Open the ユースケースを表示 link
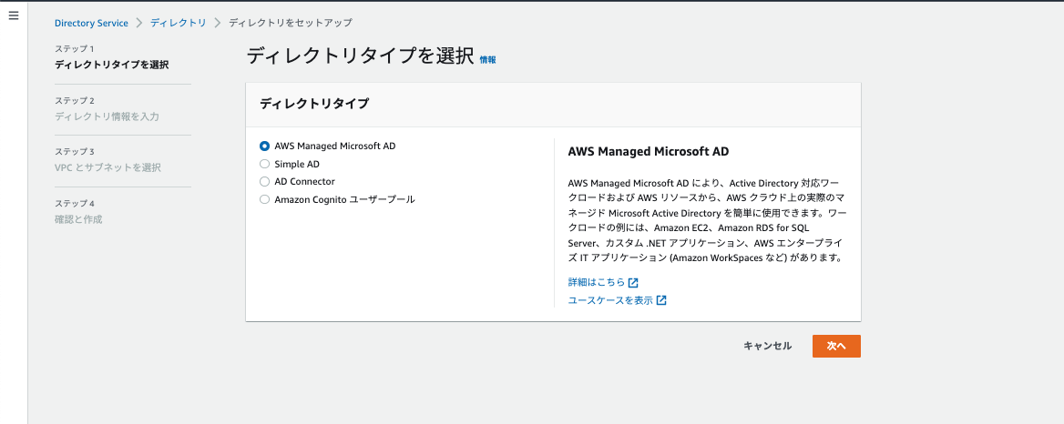 (610, 300)
